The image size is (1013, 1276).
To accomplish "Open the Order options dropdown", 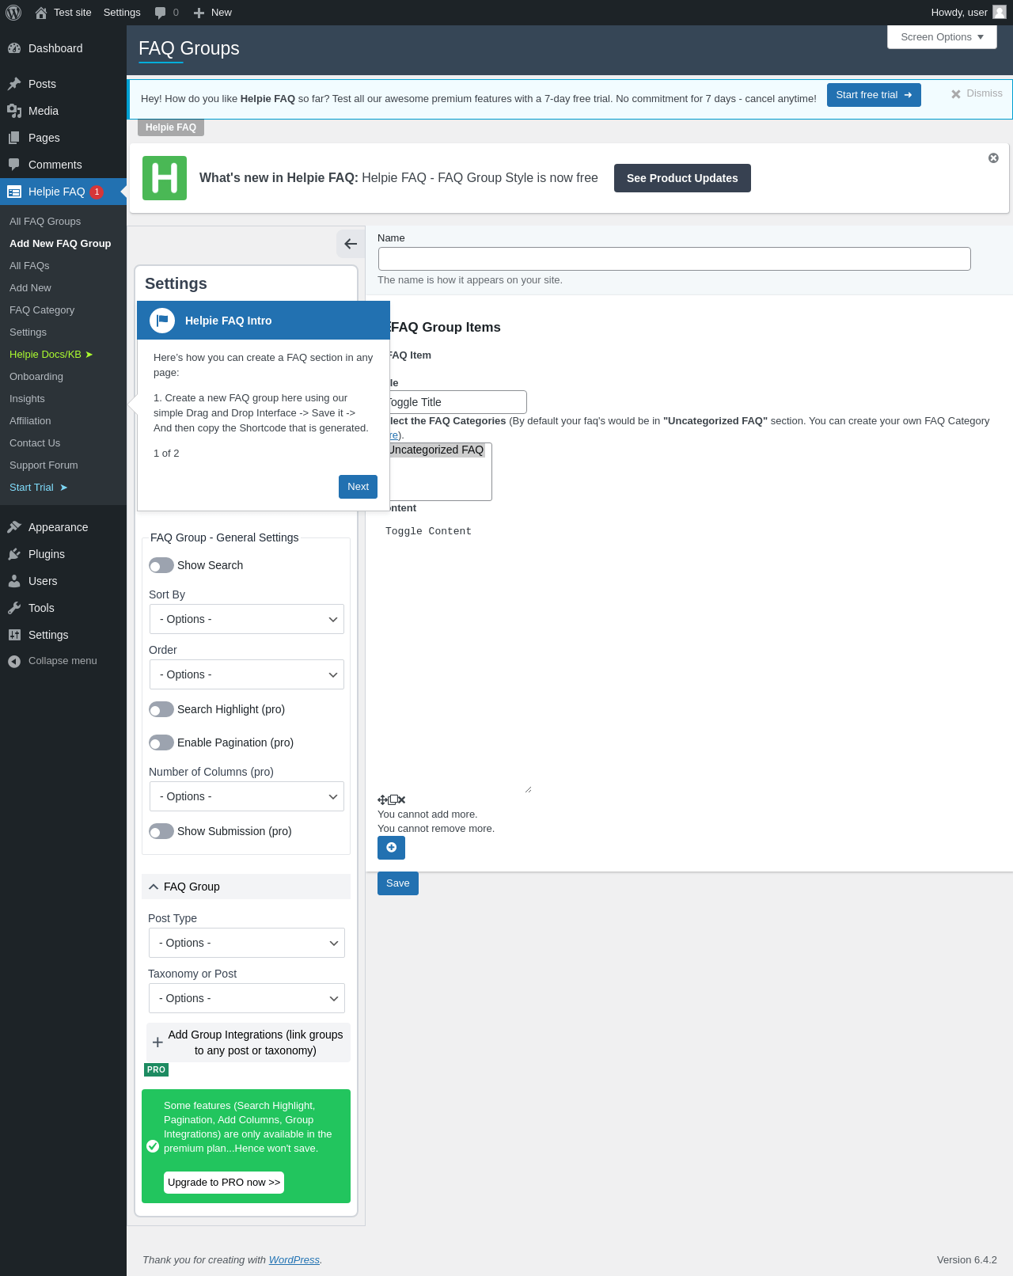I will [x=247, y=674].
